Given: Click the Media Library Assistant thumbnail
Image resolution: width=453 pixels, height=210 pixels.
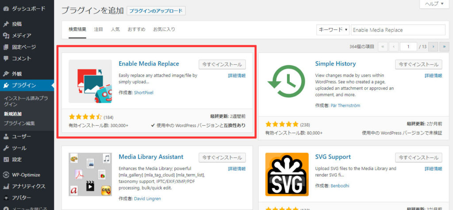Looking at the screenshot, I should pyautogui.click(x=90, y=175).
